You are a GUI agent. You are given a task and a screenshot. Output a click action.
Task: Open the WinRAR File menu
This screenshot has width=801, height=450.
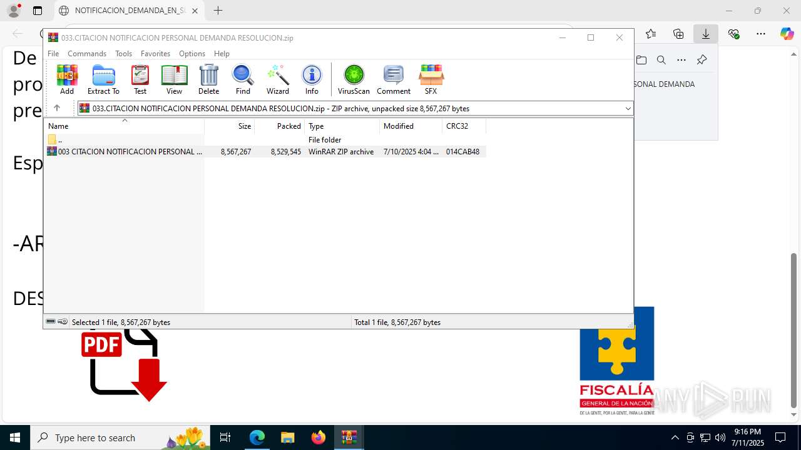point(53,54)
